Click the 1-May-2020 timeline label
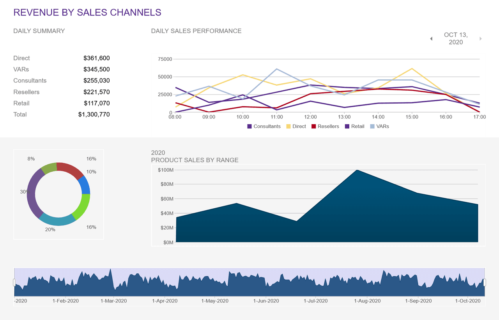Image resolution: width=499 pixels, height=320 pixels. point(215,301)
